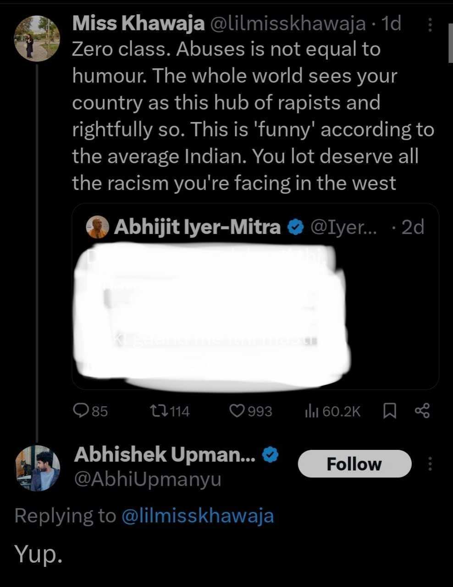The height and width of the screenshot is (587, 453).
Task: Click the verified badge beside Abhishek Upmanyu
Action: [x=270, y=455]
